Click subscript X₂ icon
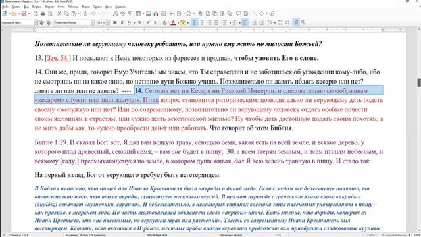This screenshot has width=421, height=237. pos(155,23)
